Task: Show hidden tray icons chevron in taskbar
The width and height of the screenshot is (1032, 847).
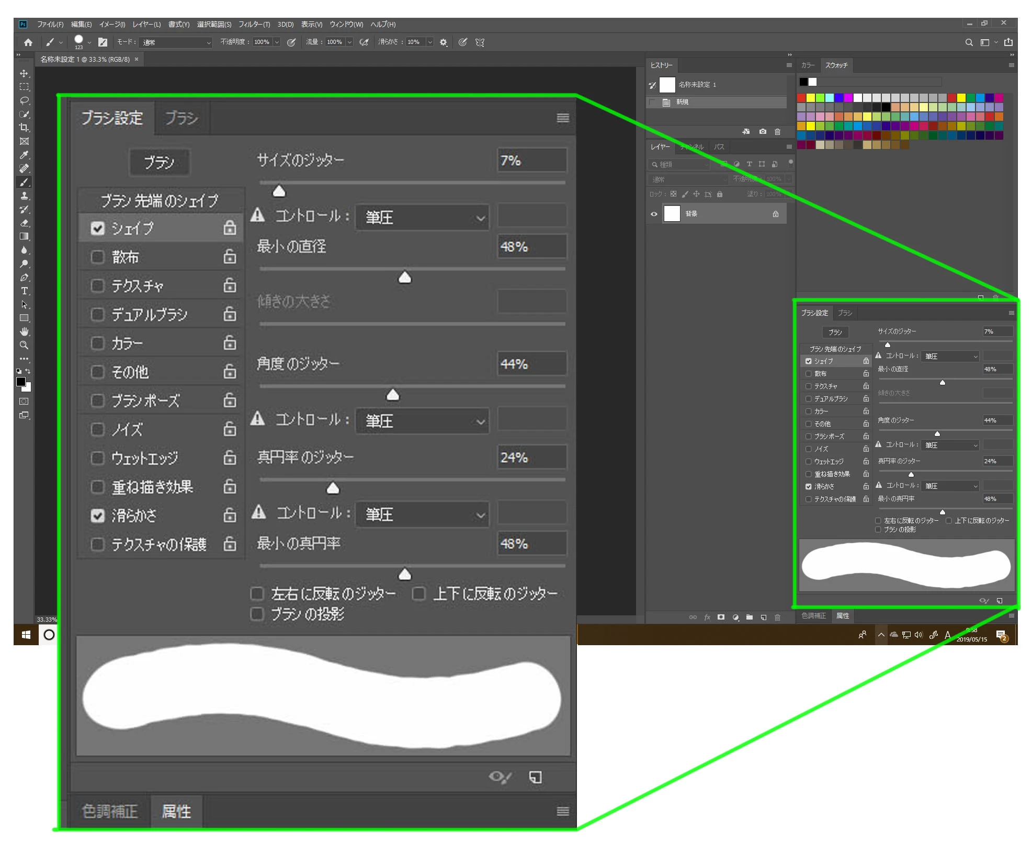Action: click(x=881, y=635)
